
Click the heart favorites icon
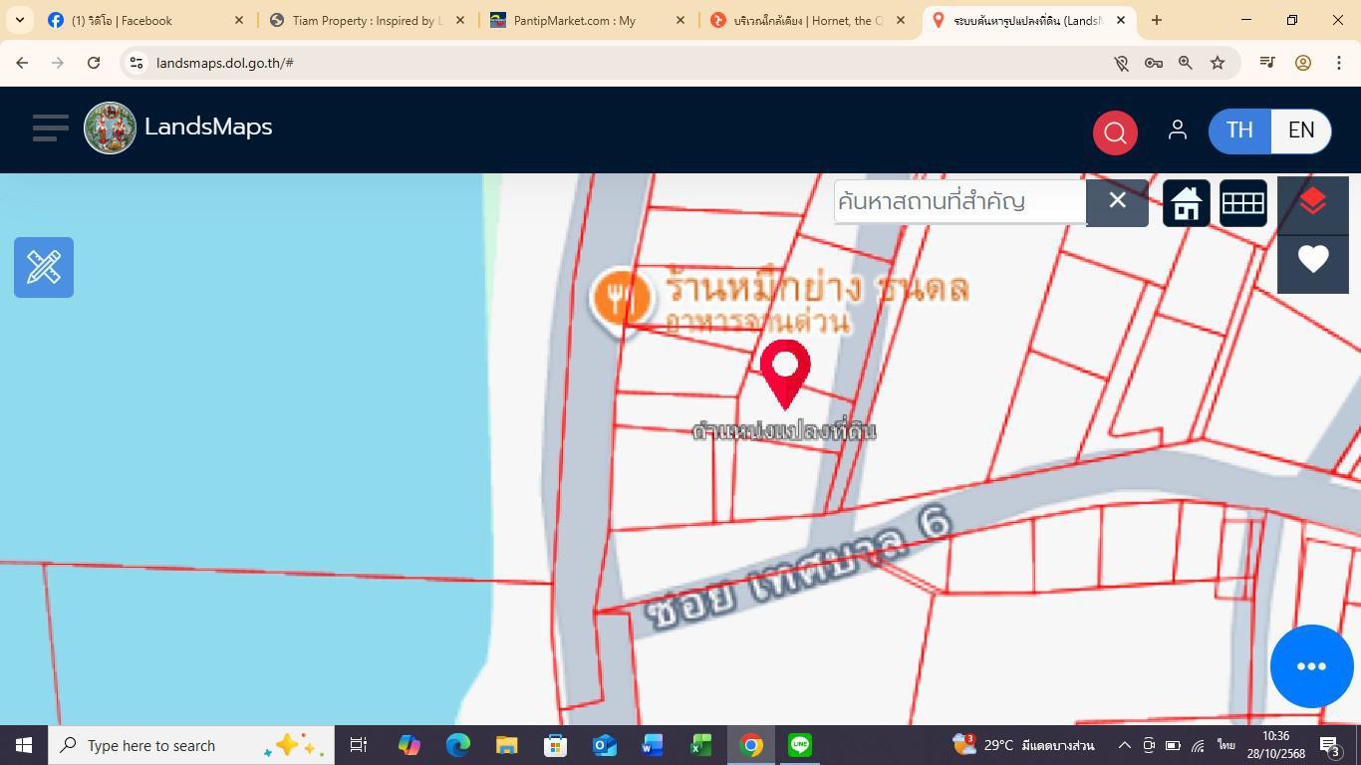1312,260
